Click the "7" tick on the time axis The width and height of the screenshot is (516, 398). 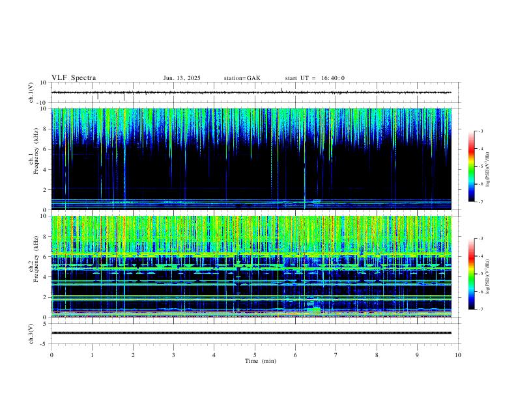pyautogui.click(x=336, y=355)
